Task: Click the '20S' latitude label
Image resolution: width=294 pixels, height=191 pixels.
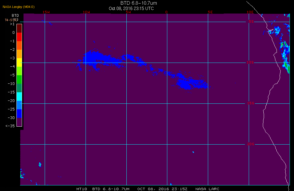Action: pos(251,144)
